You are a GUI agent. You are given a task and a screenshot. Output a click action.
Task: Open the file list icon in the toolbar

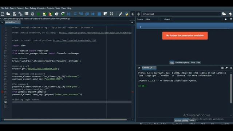tap(27, 14)
